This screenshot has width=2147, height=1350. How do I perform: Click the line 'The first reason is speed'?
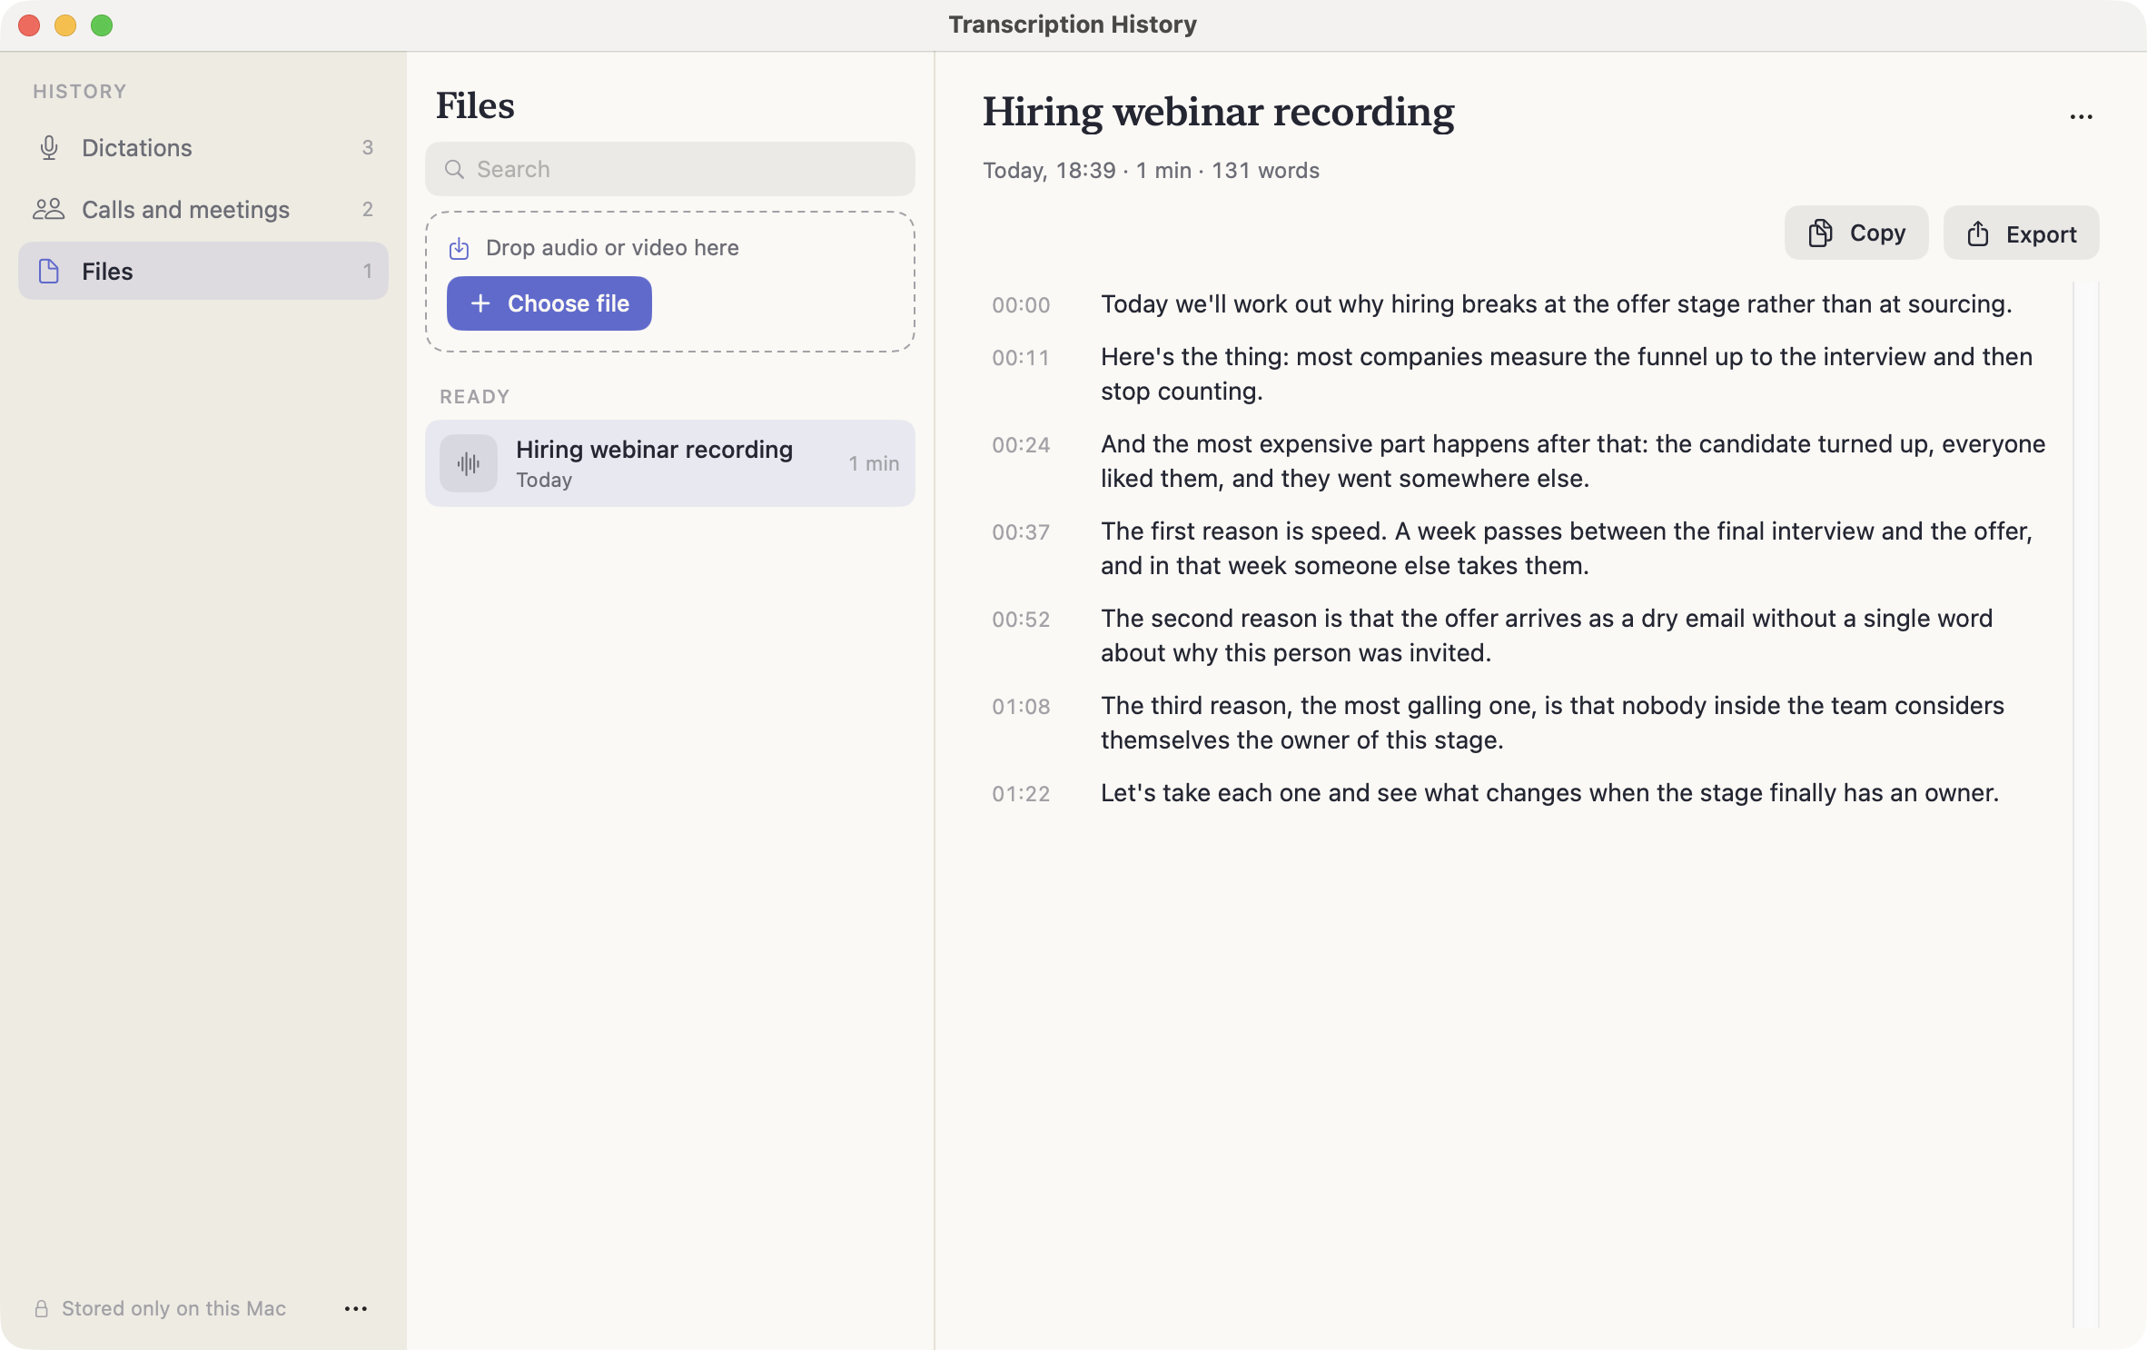(x=1567, y=549)
